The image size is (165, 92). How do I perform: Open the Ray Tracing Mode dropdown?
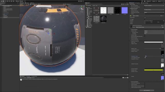pyautogui.click(x=154, y=6)
